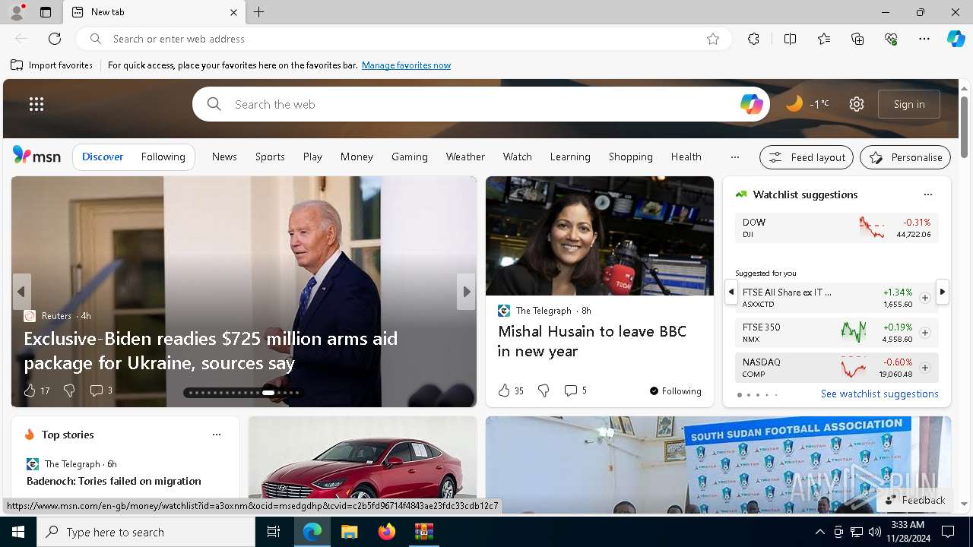This screenshot has width=973, height=547.
Task: Add FTSE 350 to watchlist
Action: point(924,333)
